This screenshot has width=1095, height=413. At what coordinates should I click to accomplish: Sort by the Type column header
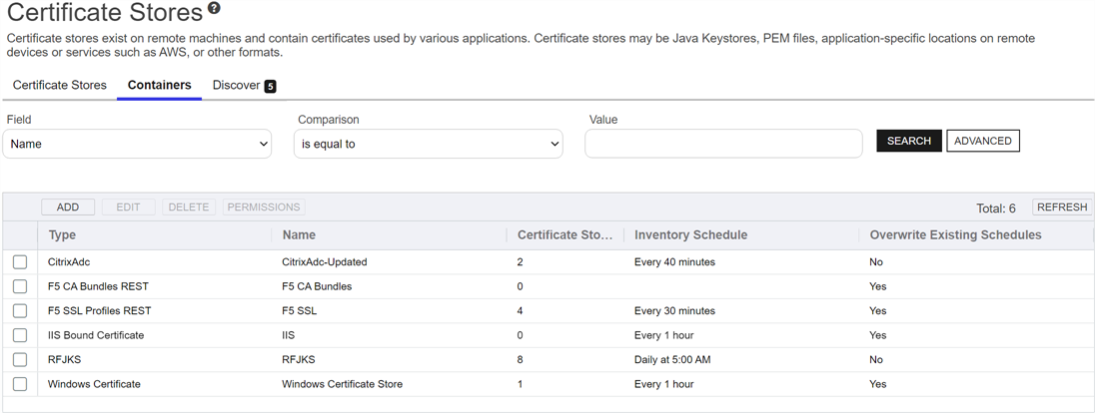point(62,235)
